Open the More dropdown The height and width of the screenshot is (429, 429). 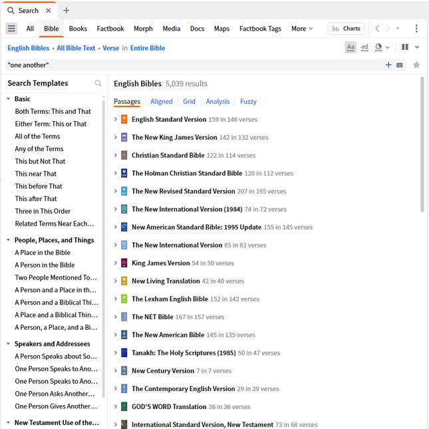pos(302,29)
